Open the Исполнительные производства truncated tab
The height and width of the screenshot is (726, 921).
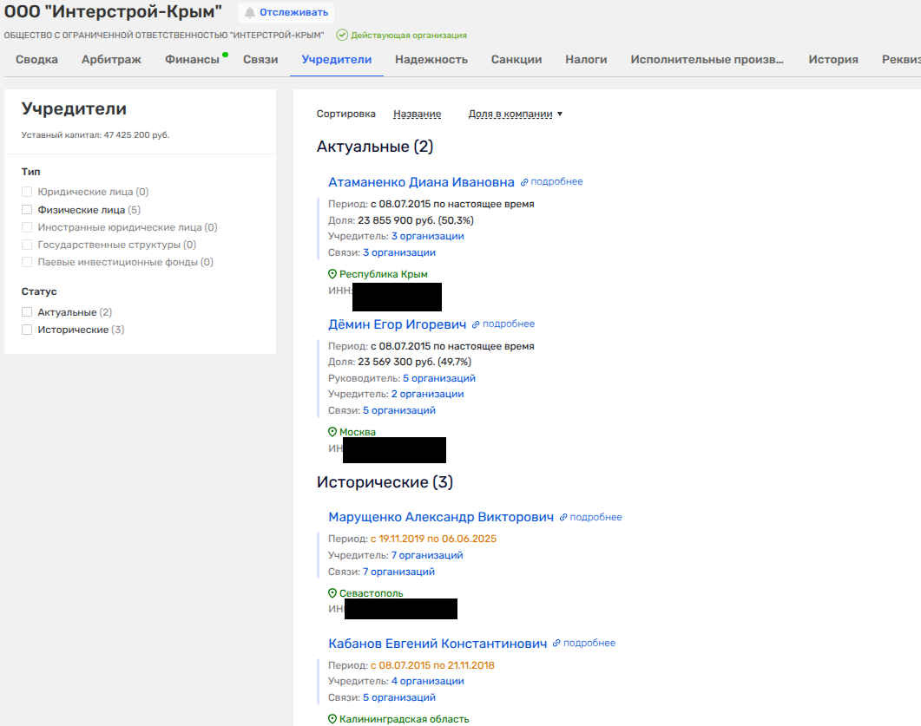(x=707, y=60)
